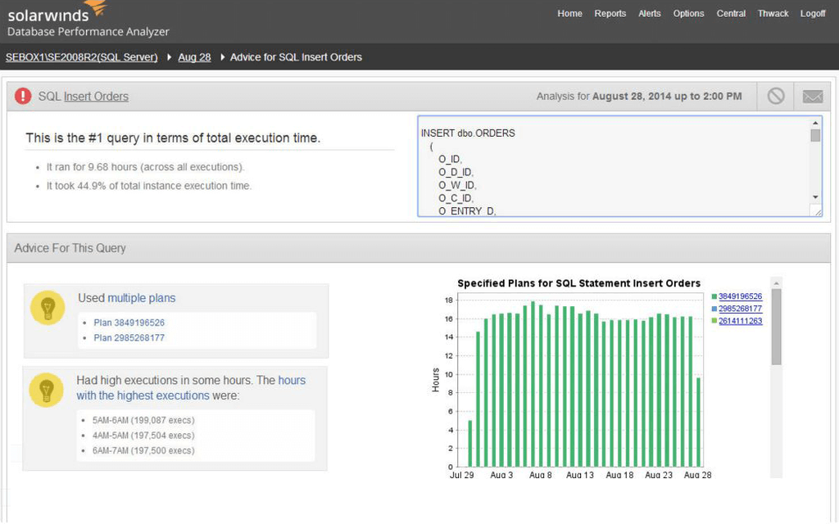839x524 pixels.
Task: Click the red alert icon beside SQL Insert Orders
Action: 23,97
